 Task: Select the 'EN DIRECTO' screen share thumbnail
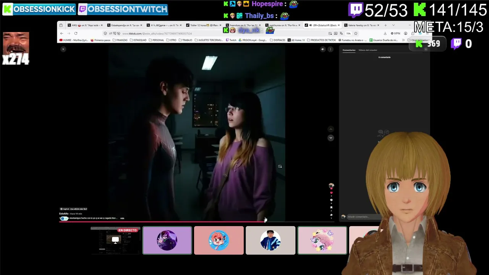pyautogui.click(x=115, y=240)
